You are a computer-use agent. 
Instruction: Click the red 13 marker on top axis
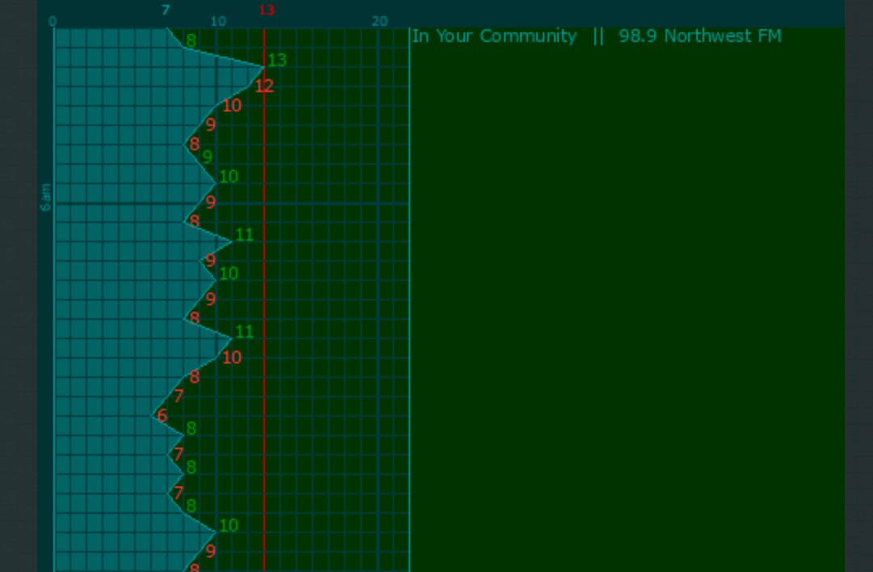pyautogui.click(x=267, y=11)
